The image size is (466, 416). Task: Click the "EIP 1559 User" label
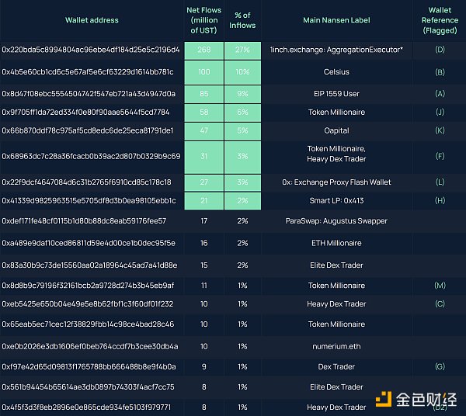tap(336, 94)
